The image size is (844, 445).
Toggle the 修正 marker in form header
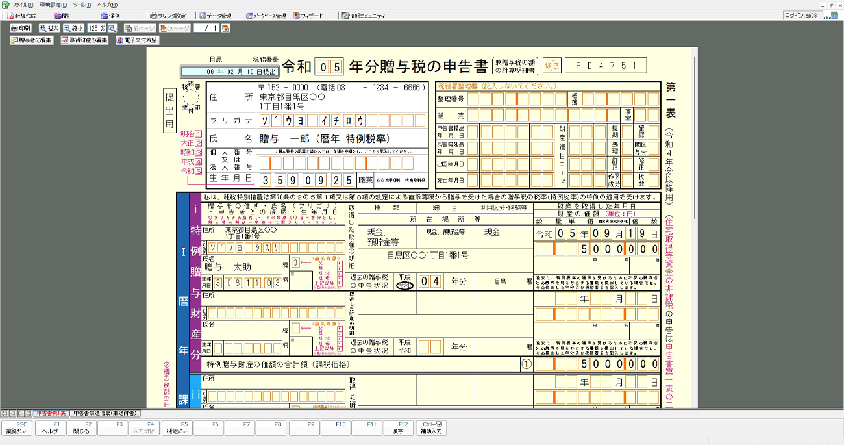(x=551, y=66)
